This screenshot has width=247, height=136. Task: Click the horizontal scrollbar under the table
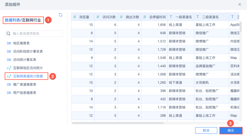point(117,123)
